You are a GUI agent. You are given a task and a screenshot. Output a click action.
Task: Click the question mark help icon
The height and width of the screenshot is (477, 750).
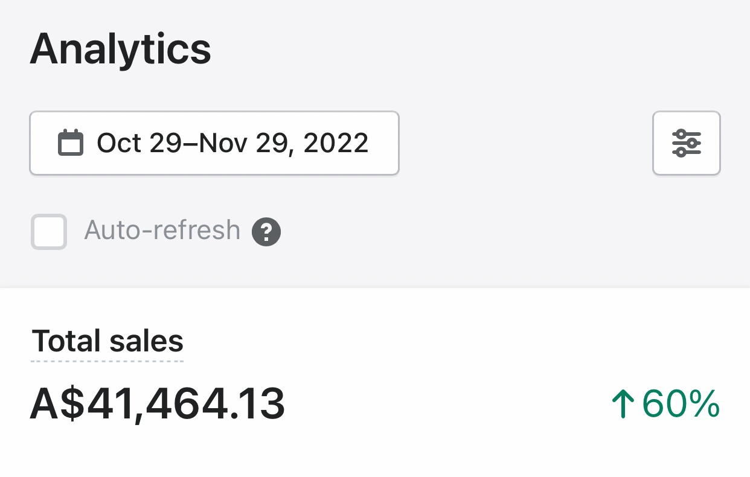pyautogui.click(x=266, y=232)
